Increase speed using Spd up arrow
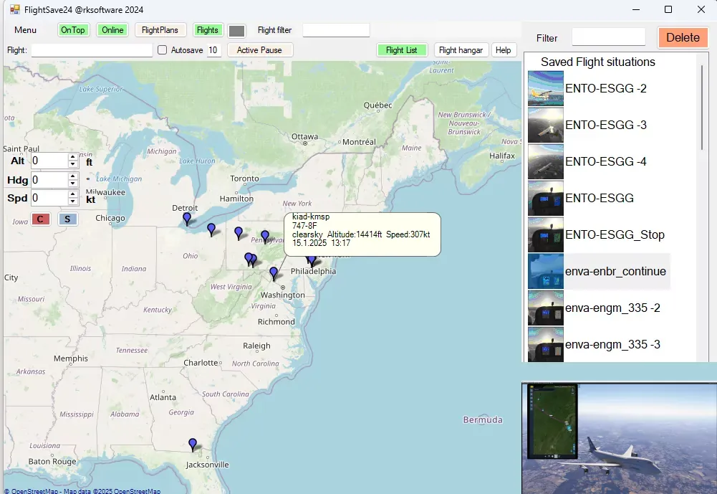The image size is (717, 494). pyautogui.click(x=72, y=194)
